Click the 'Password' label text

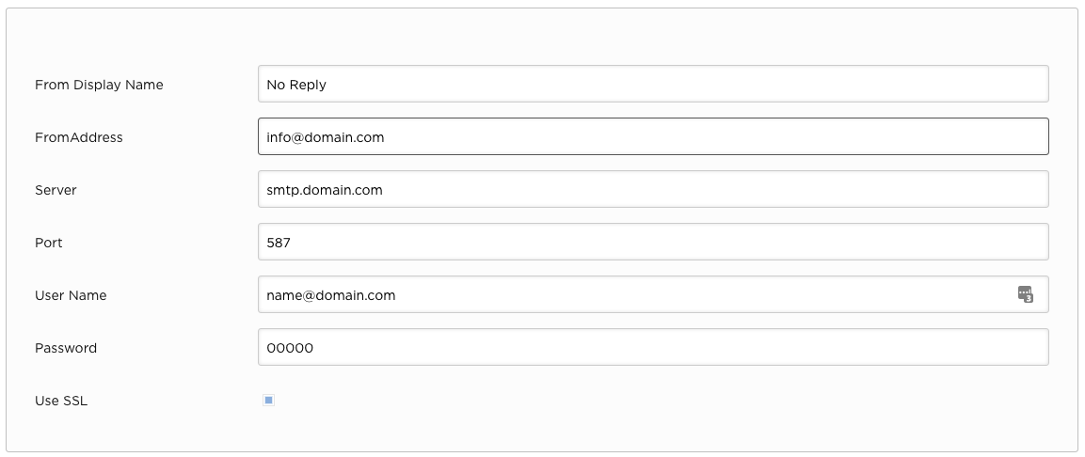pos(66,348)
